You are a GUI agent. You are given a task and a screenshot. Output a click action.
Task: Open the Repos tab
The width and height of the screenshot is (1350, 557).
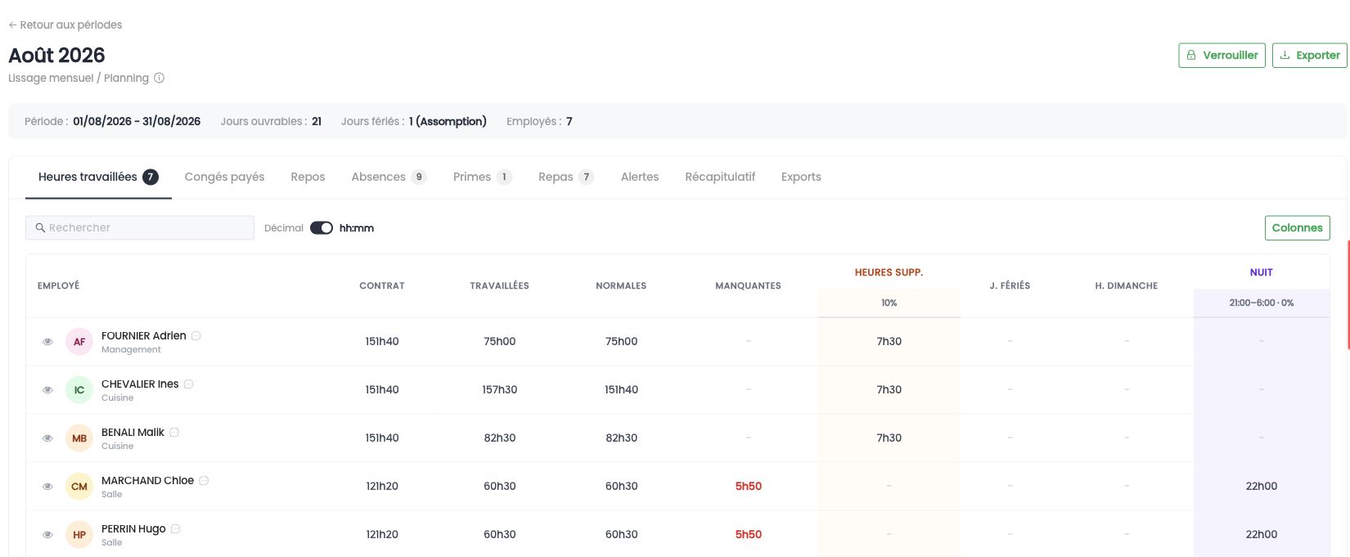(x=308, y=177)
